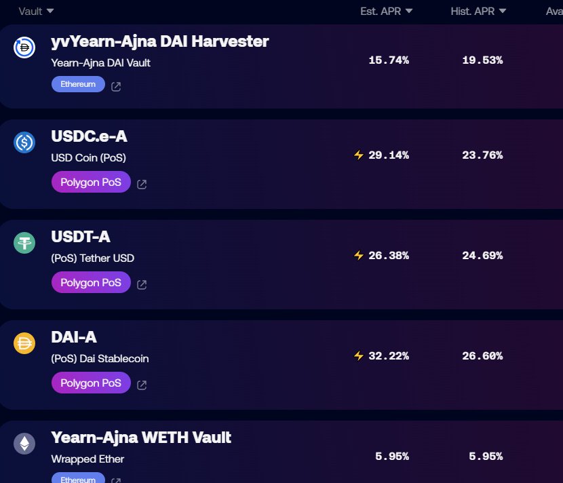This screenshot has width=563, height=483.
Task: Click the USDC coin token icon
Action: coord(24,142)
